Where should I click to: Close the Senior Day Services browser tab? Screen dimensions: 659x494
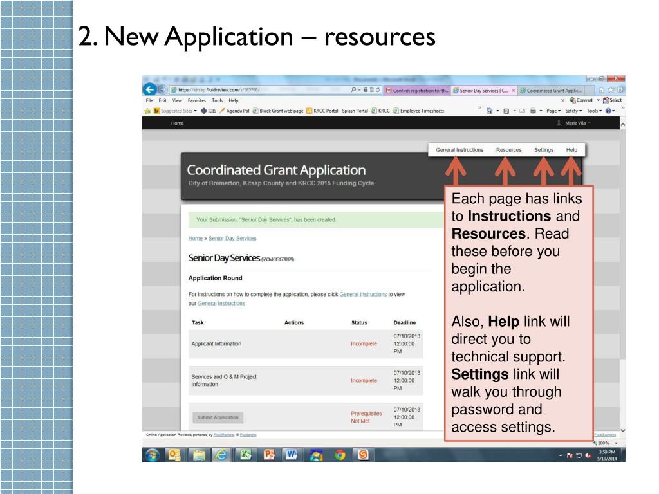(x=513, y=90)
